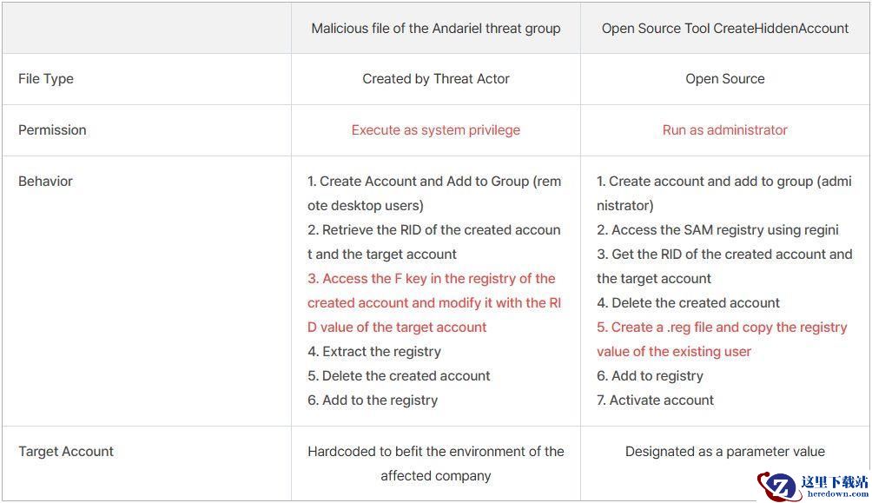Click 'Created by Threat Actor' cell
This screenshot has width=872, height=503.
435,79
